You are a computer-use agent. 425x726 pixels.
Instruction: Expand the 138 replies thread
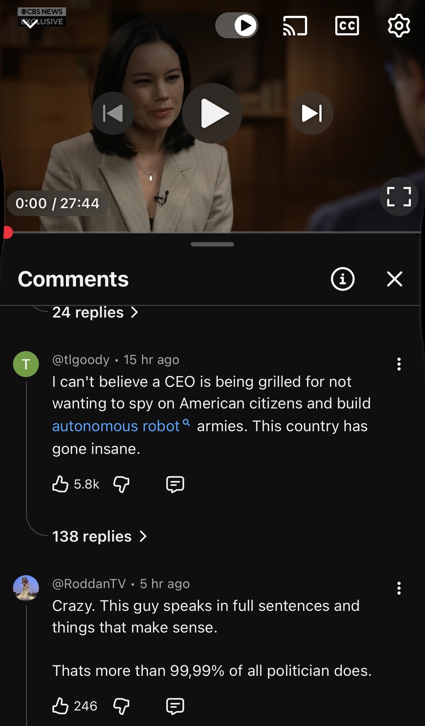[99, 537]
